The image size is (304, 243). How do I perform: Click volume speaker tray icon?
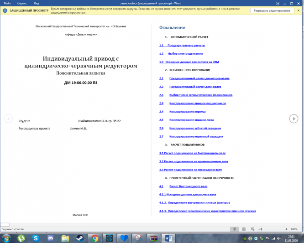(279, 238)
